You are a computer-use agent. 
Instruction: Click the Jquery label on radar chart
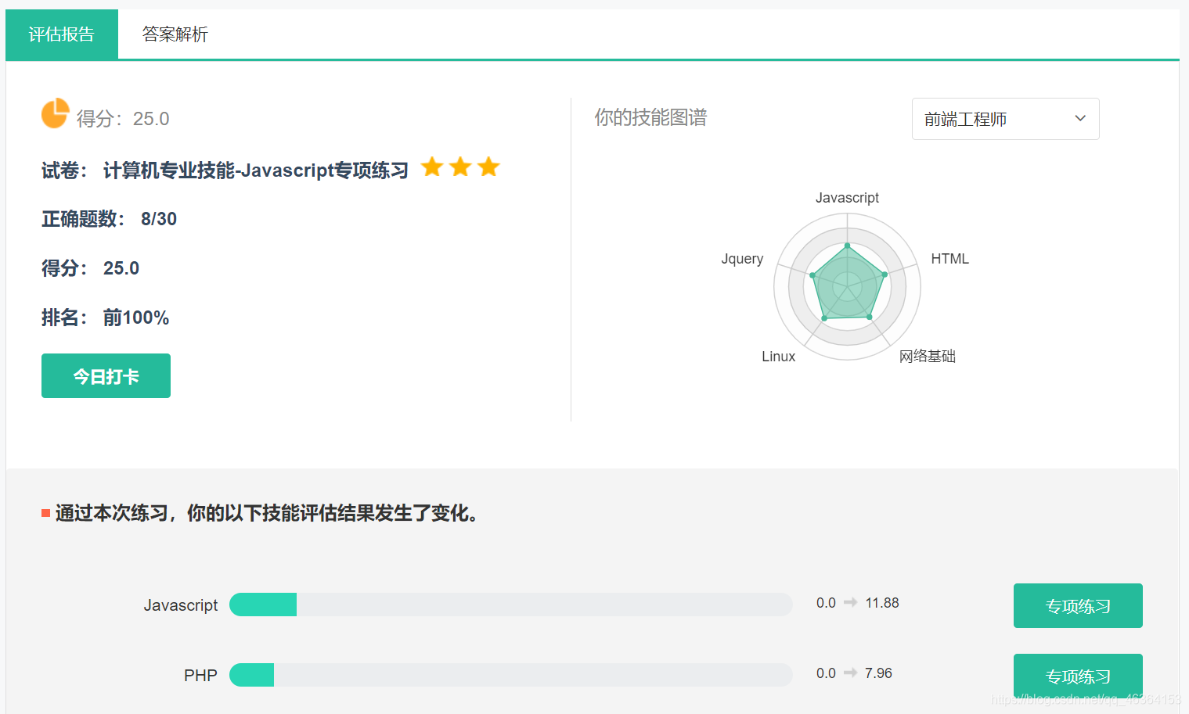coord(742,259)
